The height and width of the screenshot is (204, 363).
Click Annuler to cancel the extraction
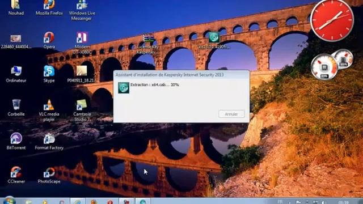231,114
